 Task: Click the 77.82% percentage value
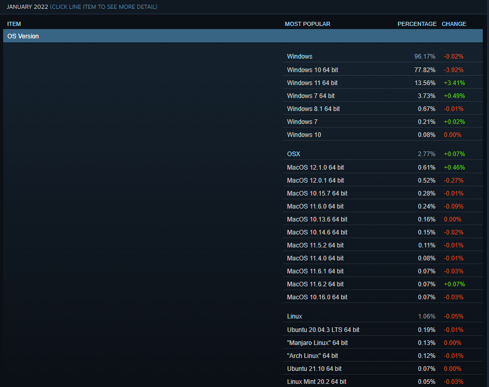tap(425, 70)
